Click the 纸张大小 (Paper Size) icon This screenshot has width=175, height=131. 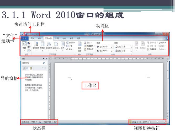pyautogui.click(x=56, y=44)
